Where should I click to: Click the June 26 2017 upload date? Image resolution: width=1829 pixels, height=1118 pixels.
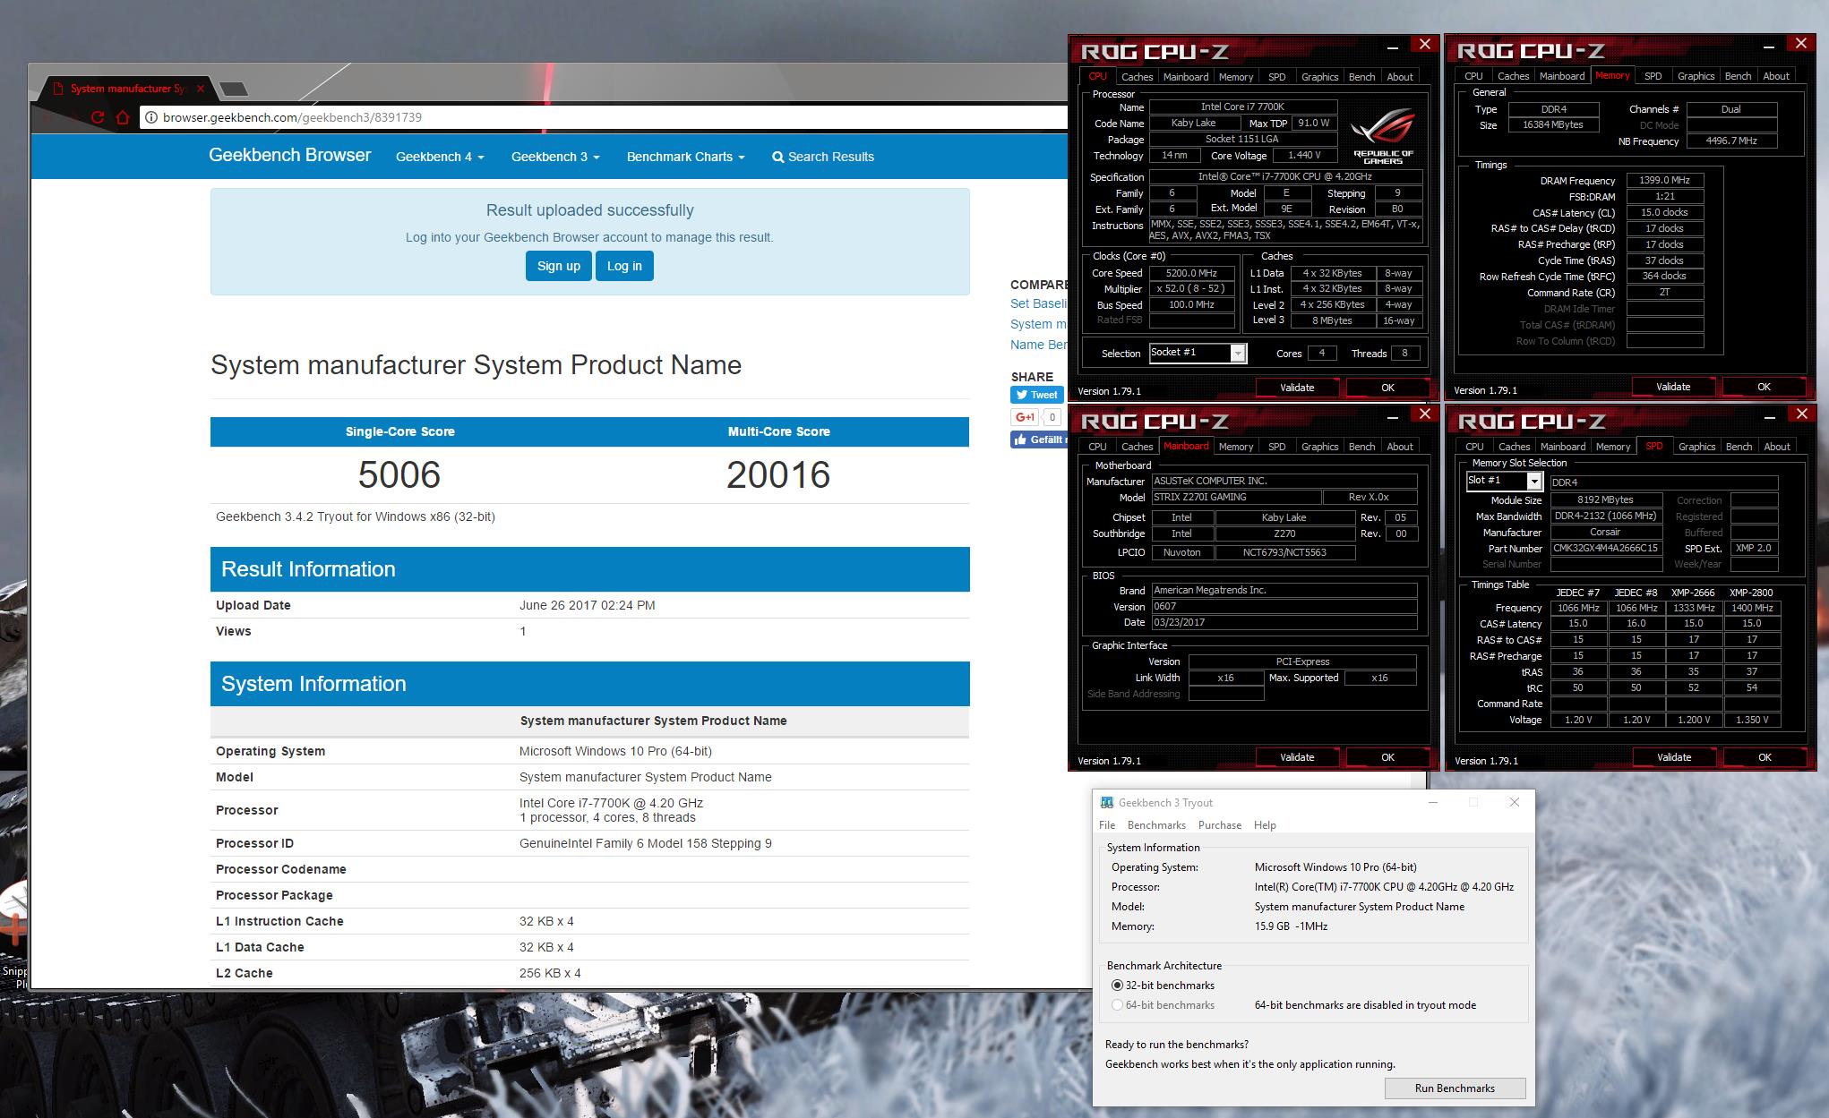tap(587, 605)
